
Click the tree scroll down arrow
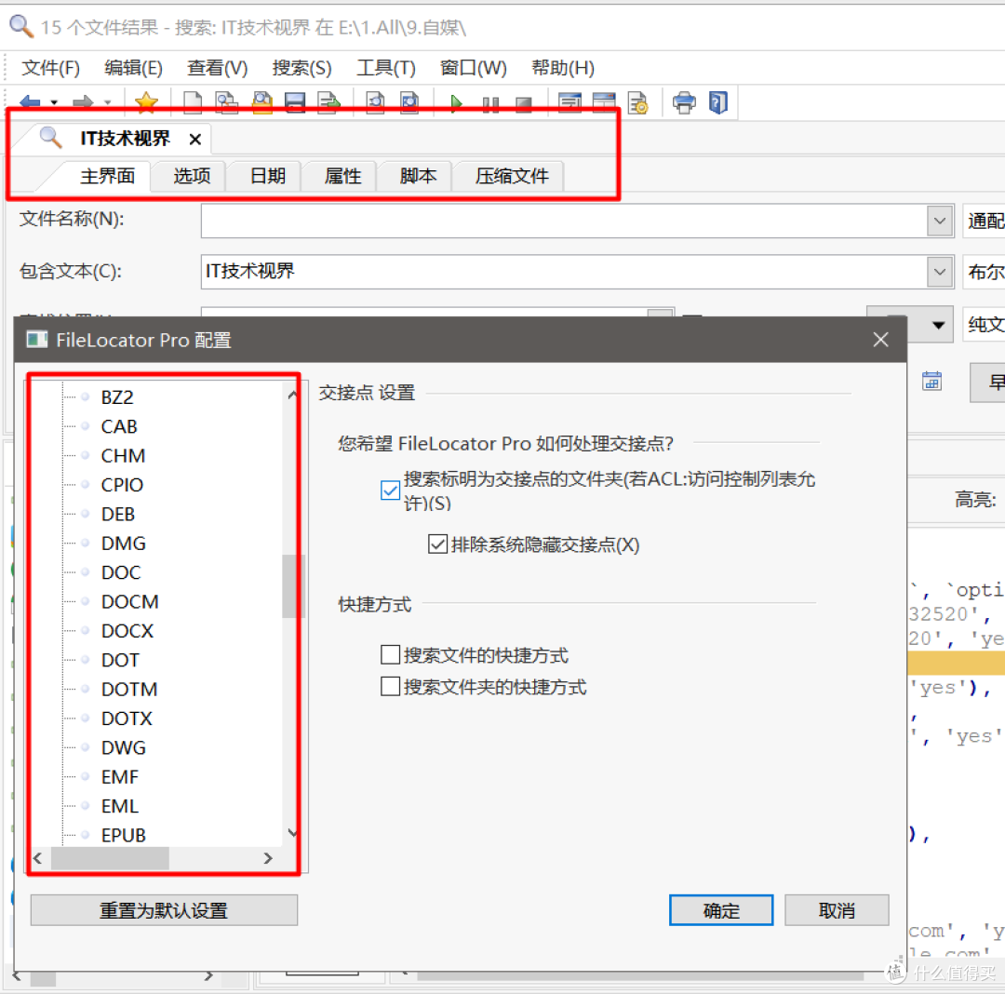coord(291,833)
